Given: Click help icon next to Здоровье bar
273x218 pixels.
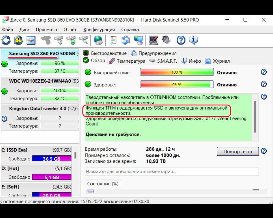Looking at the screenshot, I should coord(264,84).
